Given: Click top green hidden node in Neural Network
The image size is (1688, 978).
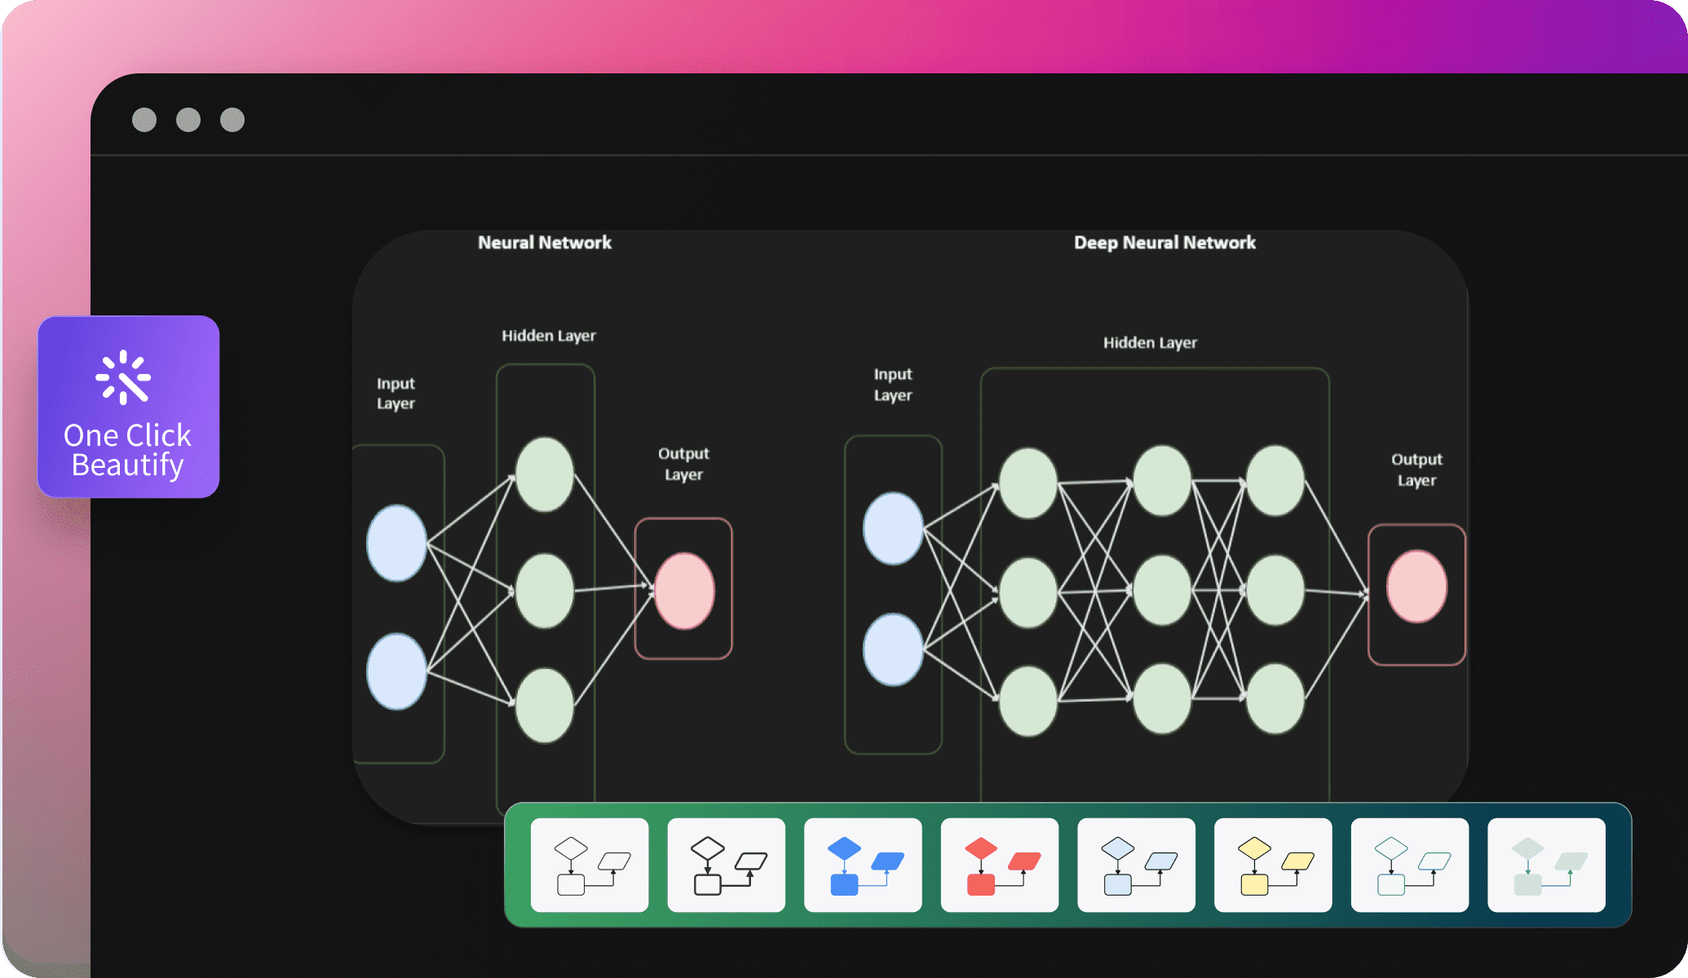Looking at the screenshot, I should click(x=545, y=474).
